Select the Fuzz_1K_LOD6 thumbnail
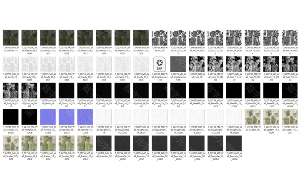 [29, 90]
